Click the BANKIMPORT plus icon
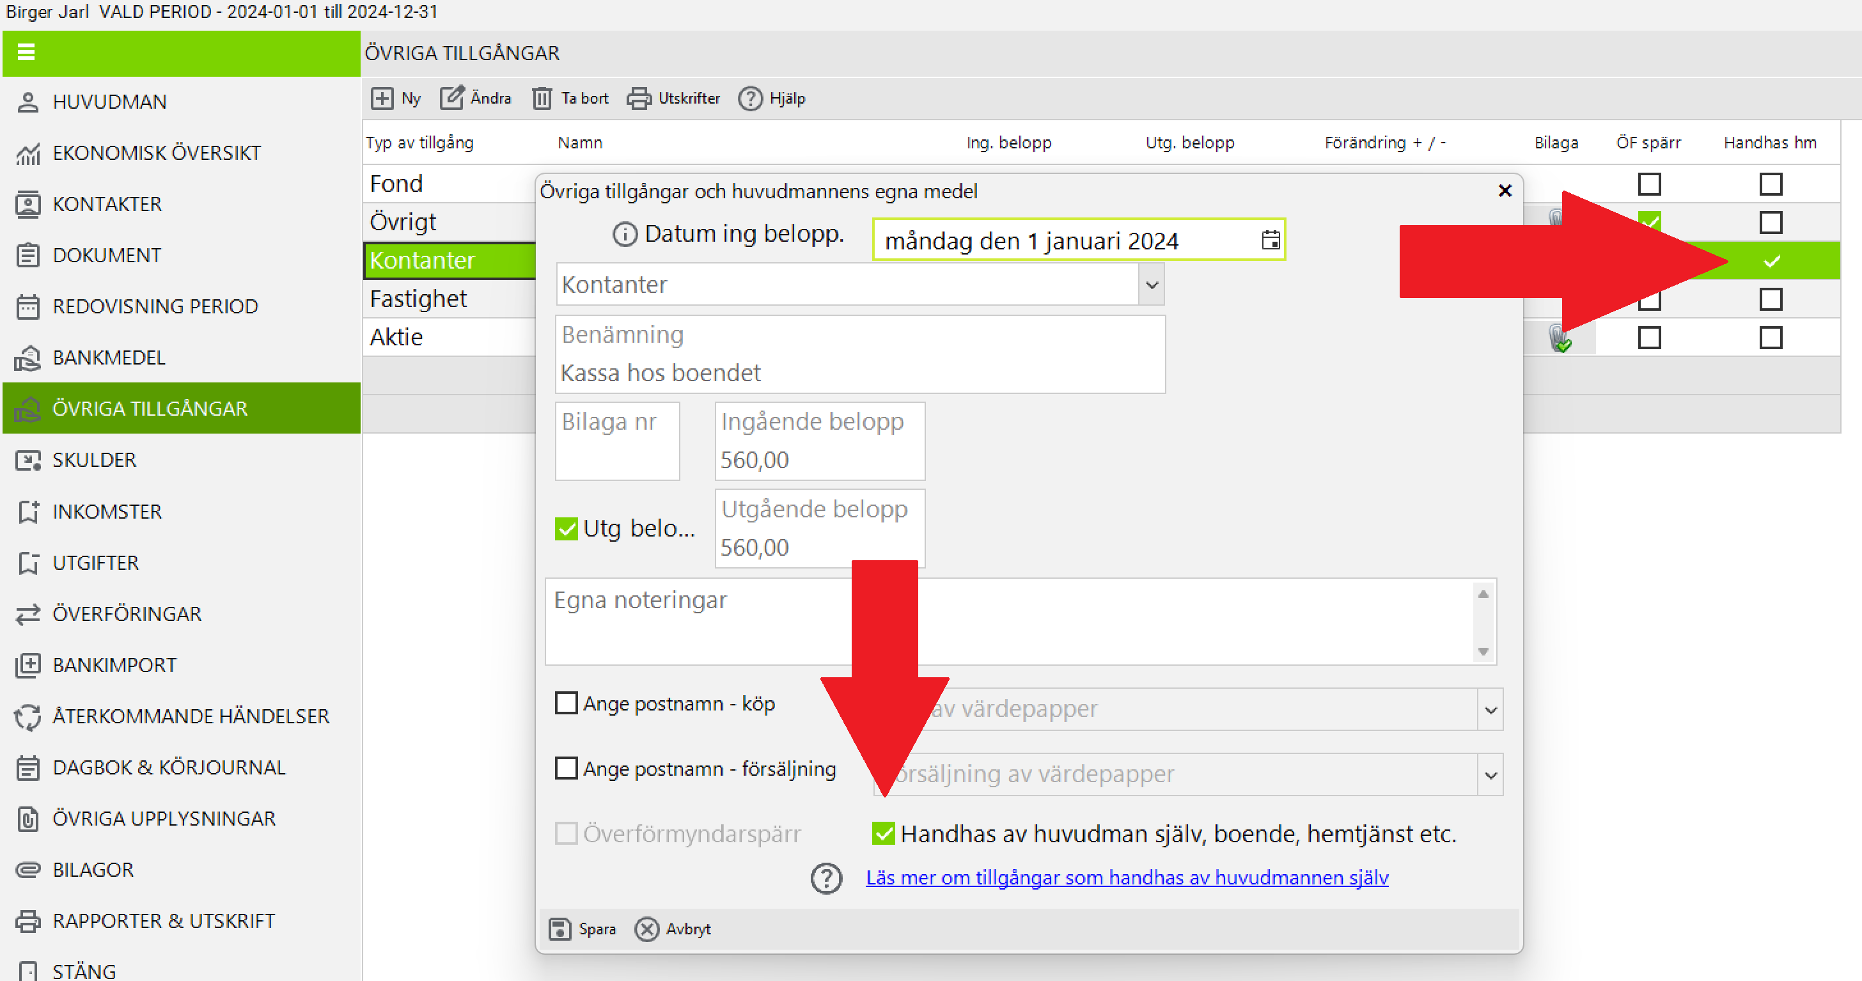Image resolution: width=1862 pixels, height=981 pixels. [x=27, y=665]
